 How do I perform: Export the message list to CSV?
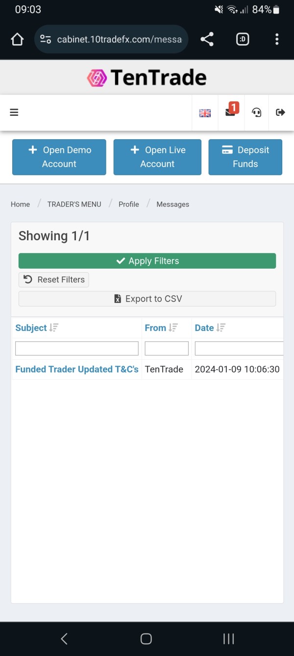(x=147, y=299)
